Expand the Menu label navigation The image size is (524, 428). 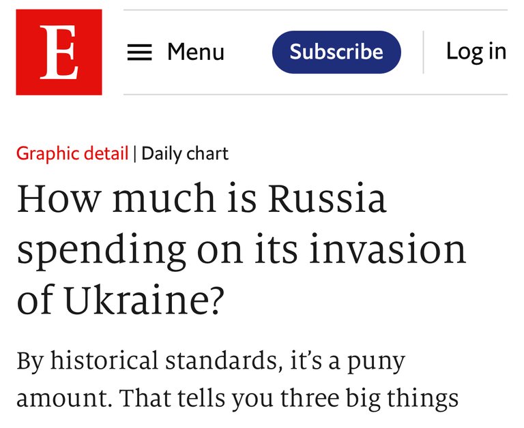(x=196, y=52)
